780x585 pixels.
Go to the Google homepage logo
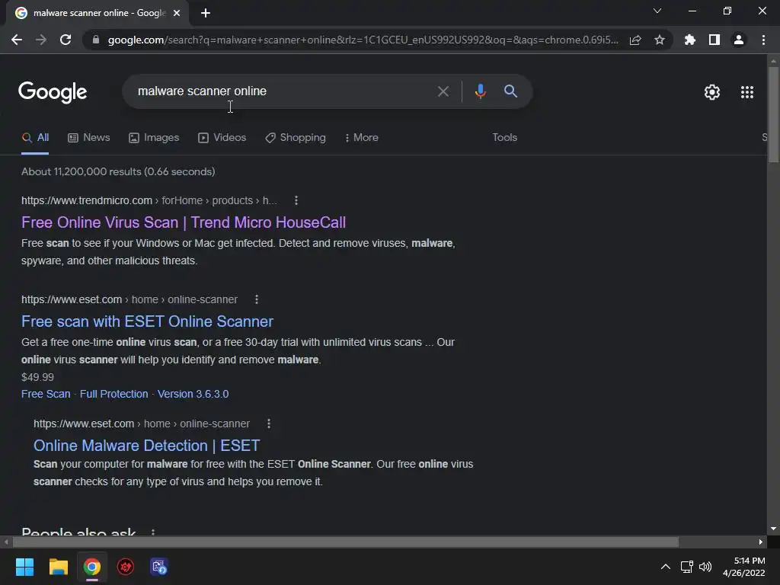(x=53, y=92)
